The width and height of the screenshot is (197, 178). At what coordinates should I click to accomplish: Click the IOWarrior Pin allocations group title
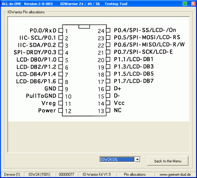click(26, 12)
